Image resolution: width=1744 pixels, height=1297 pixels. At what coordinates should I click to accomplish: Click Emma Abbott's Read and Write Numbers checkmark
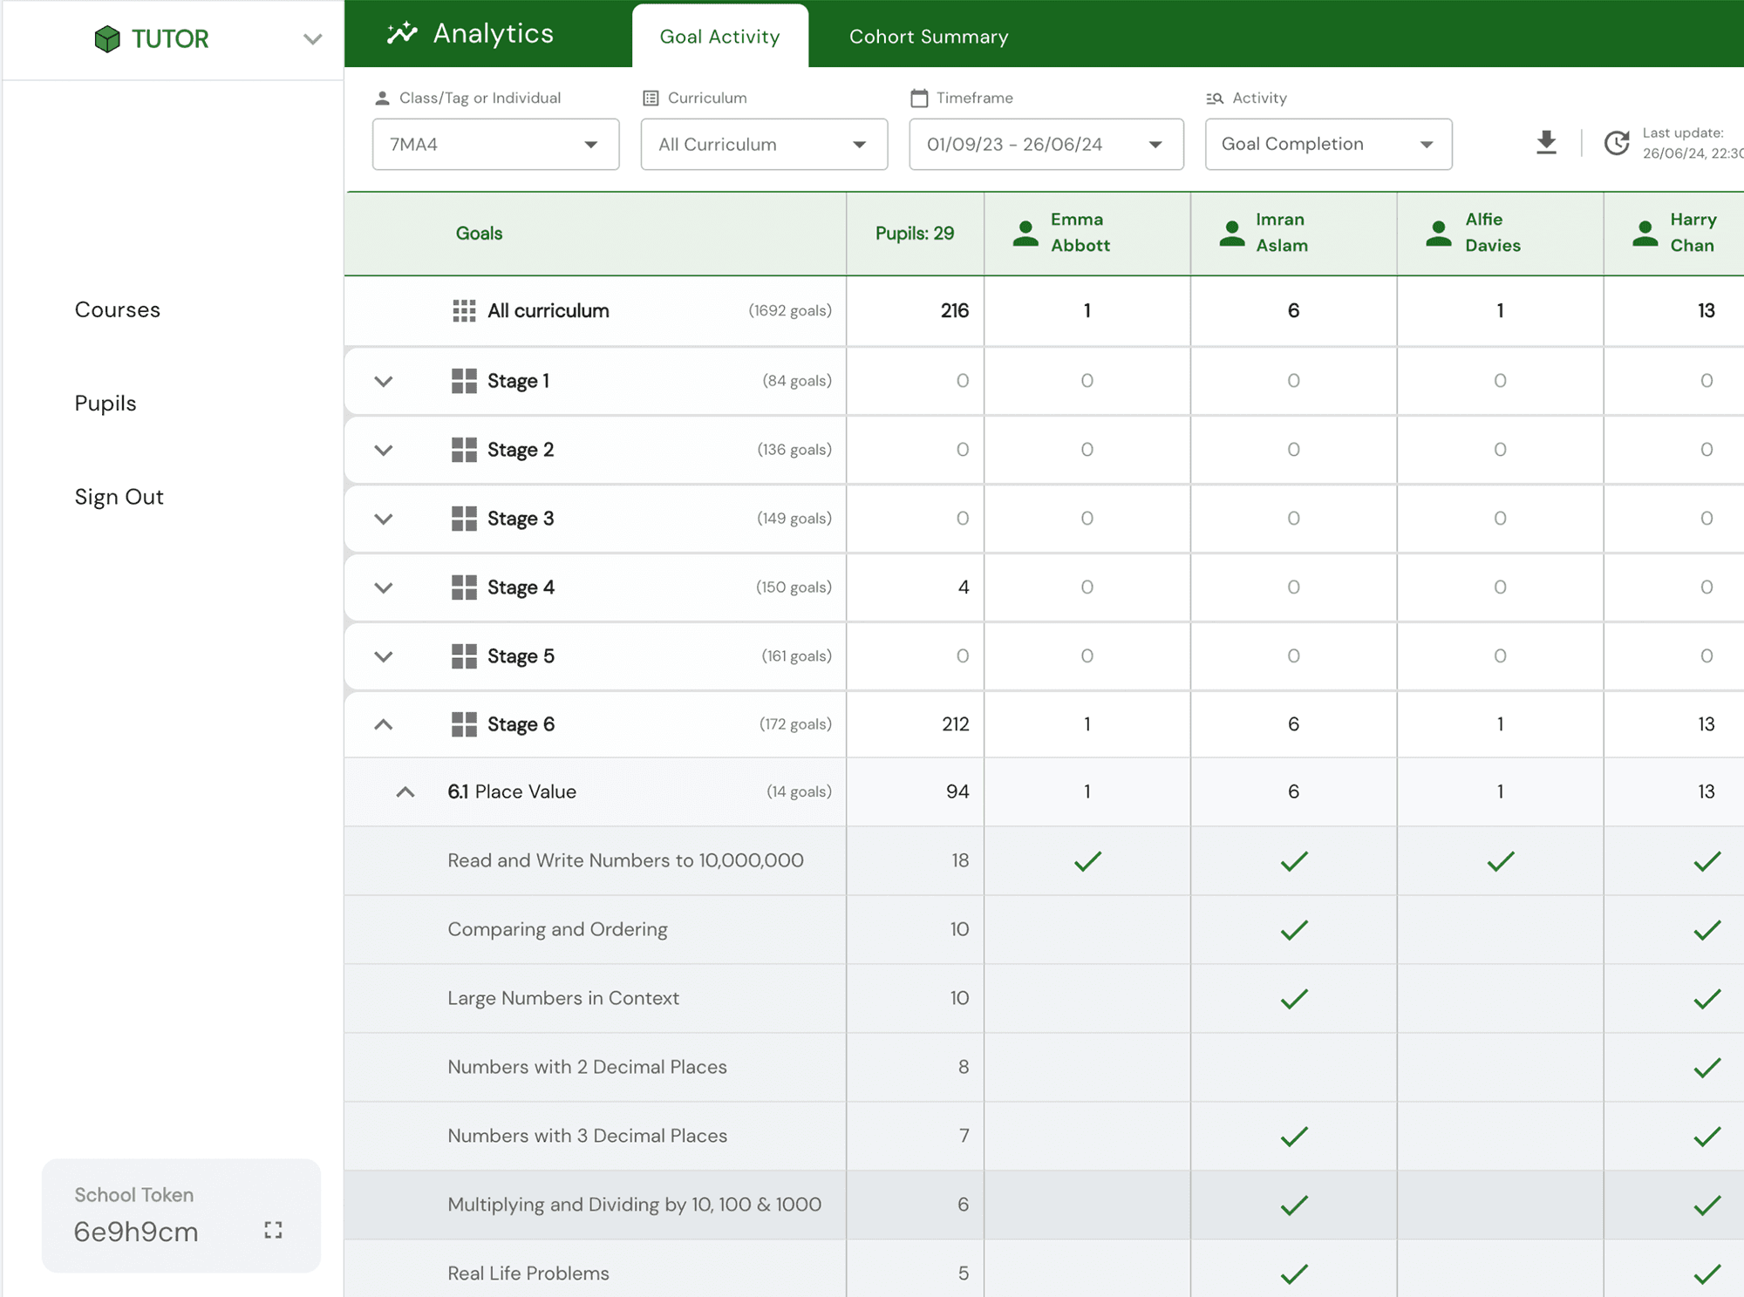[x=1087, y=861]
